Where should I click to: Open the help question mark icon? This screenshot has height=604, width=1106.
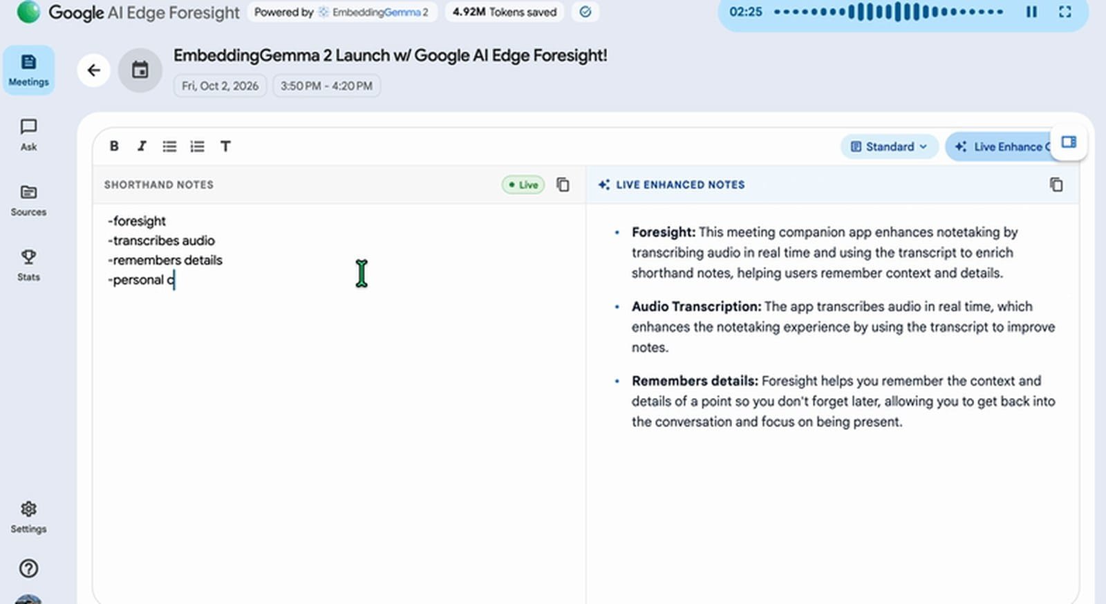pyautogui.click(x=28, y=568)
